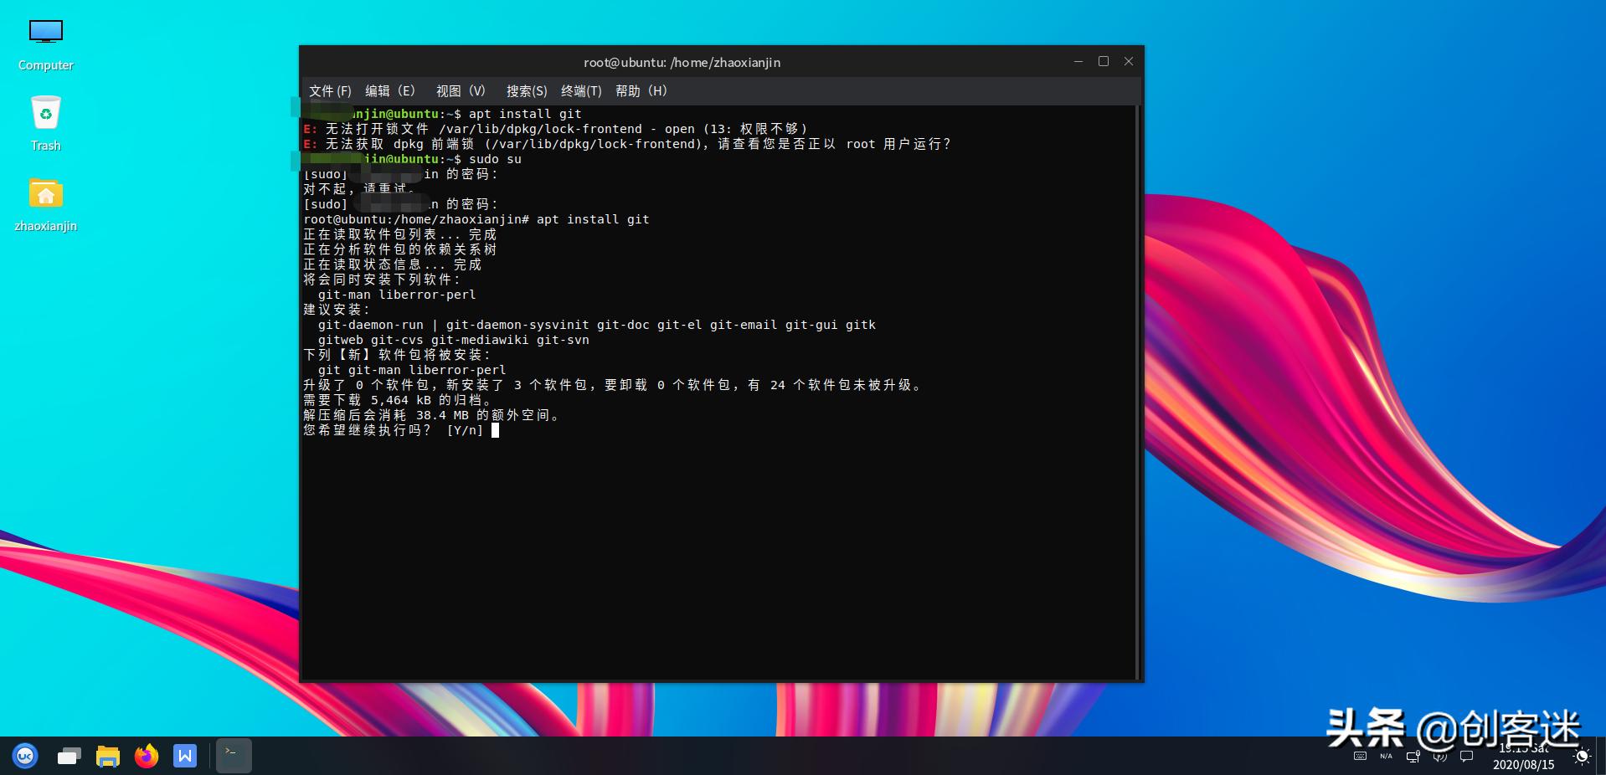Image resolution: width=1606 pixels, height=775 pixels.
Task: Click the volume icon in system tray
Action: click(1439, 756)
